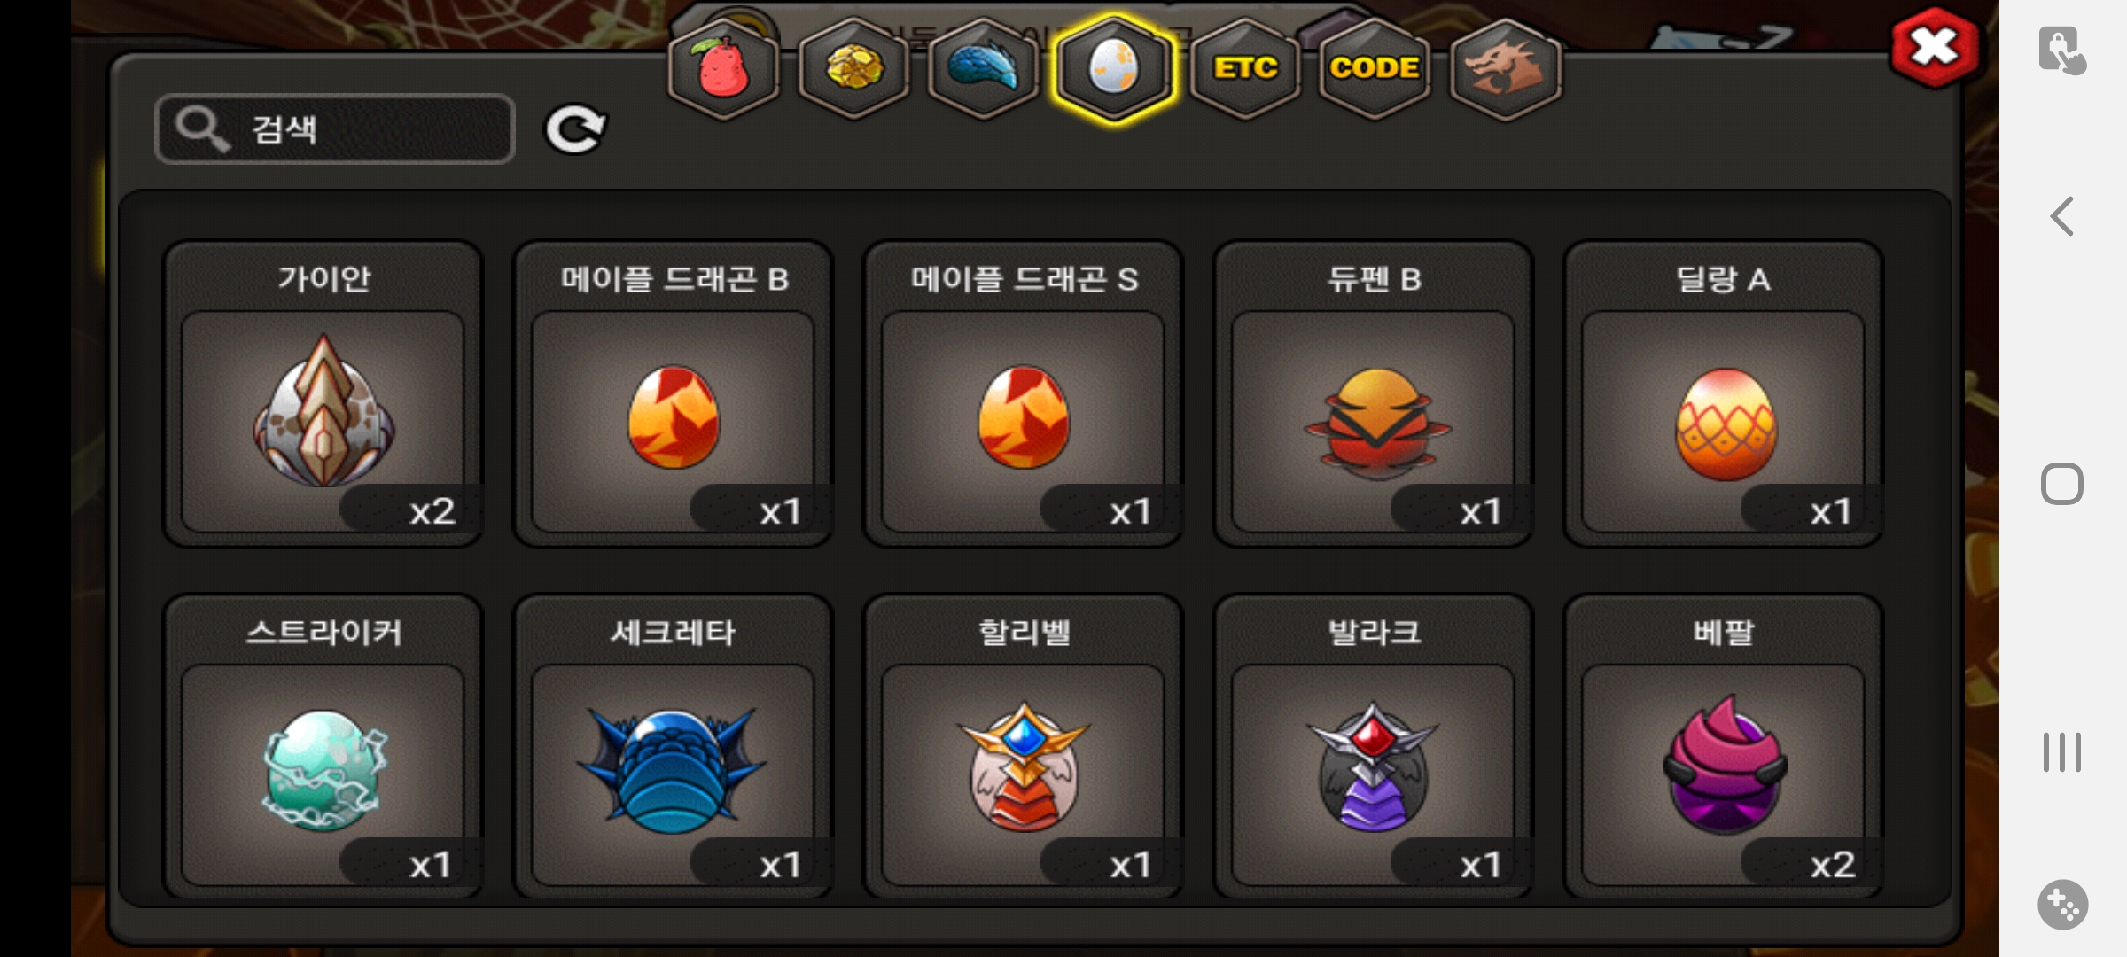Image resolution: width=2127 pixels, height=957 pixels.
Task: Close the inventory with red X button
Action: pyautogui.click(x=1935, y=48)
